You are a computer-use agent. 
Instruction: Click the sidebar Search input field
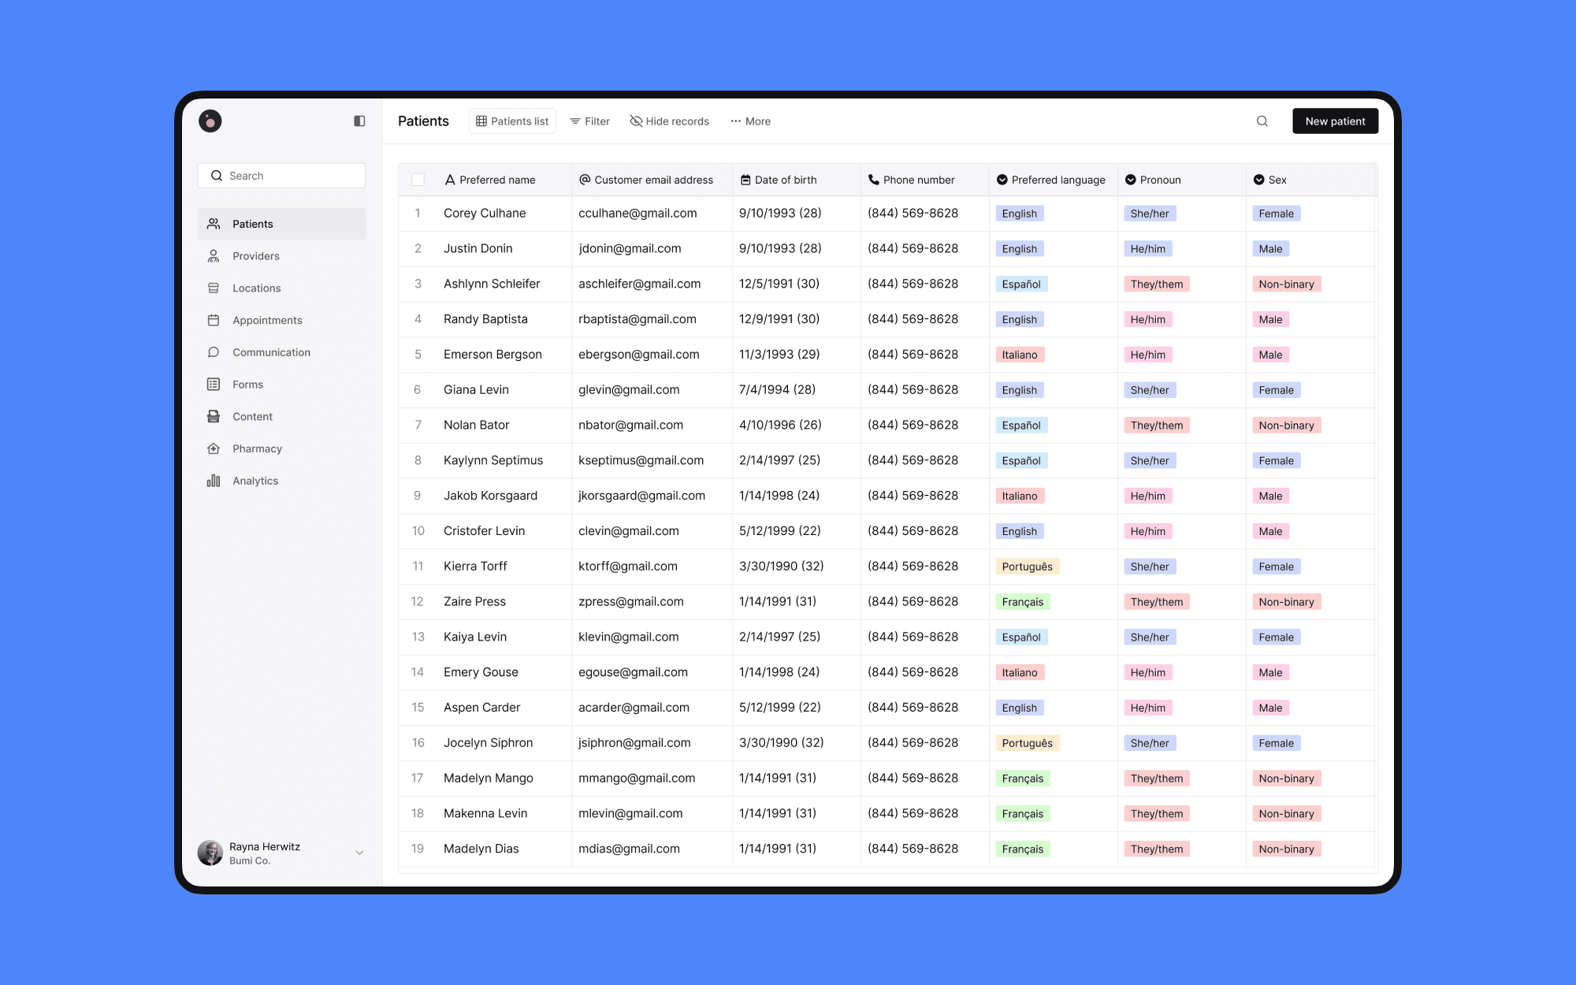(281, 176)
